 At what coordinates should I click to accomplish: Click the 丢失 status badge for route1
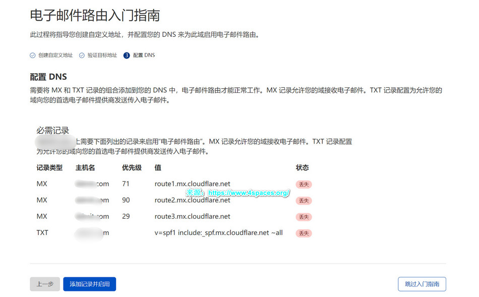pyautogui.click(x=304, y=184)
